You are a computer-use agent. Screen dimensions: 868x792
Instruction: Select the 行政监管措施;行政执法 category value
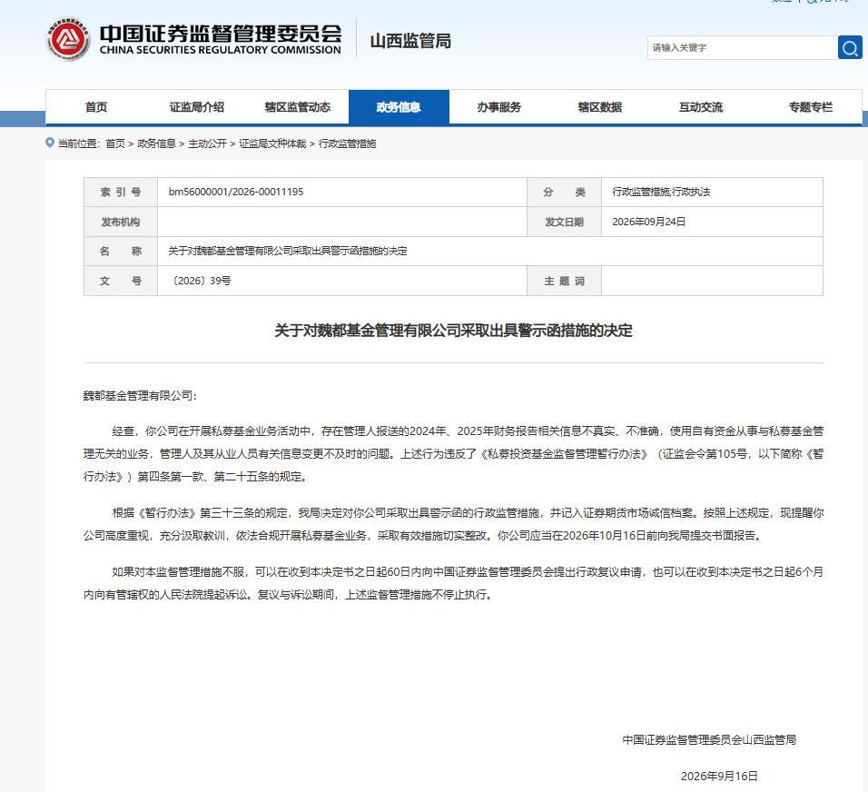coord(661,192)
